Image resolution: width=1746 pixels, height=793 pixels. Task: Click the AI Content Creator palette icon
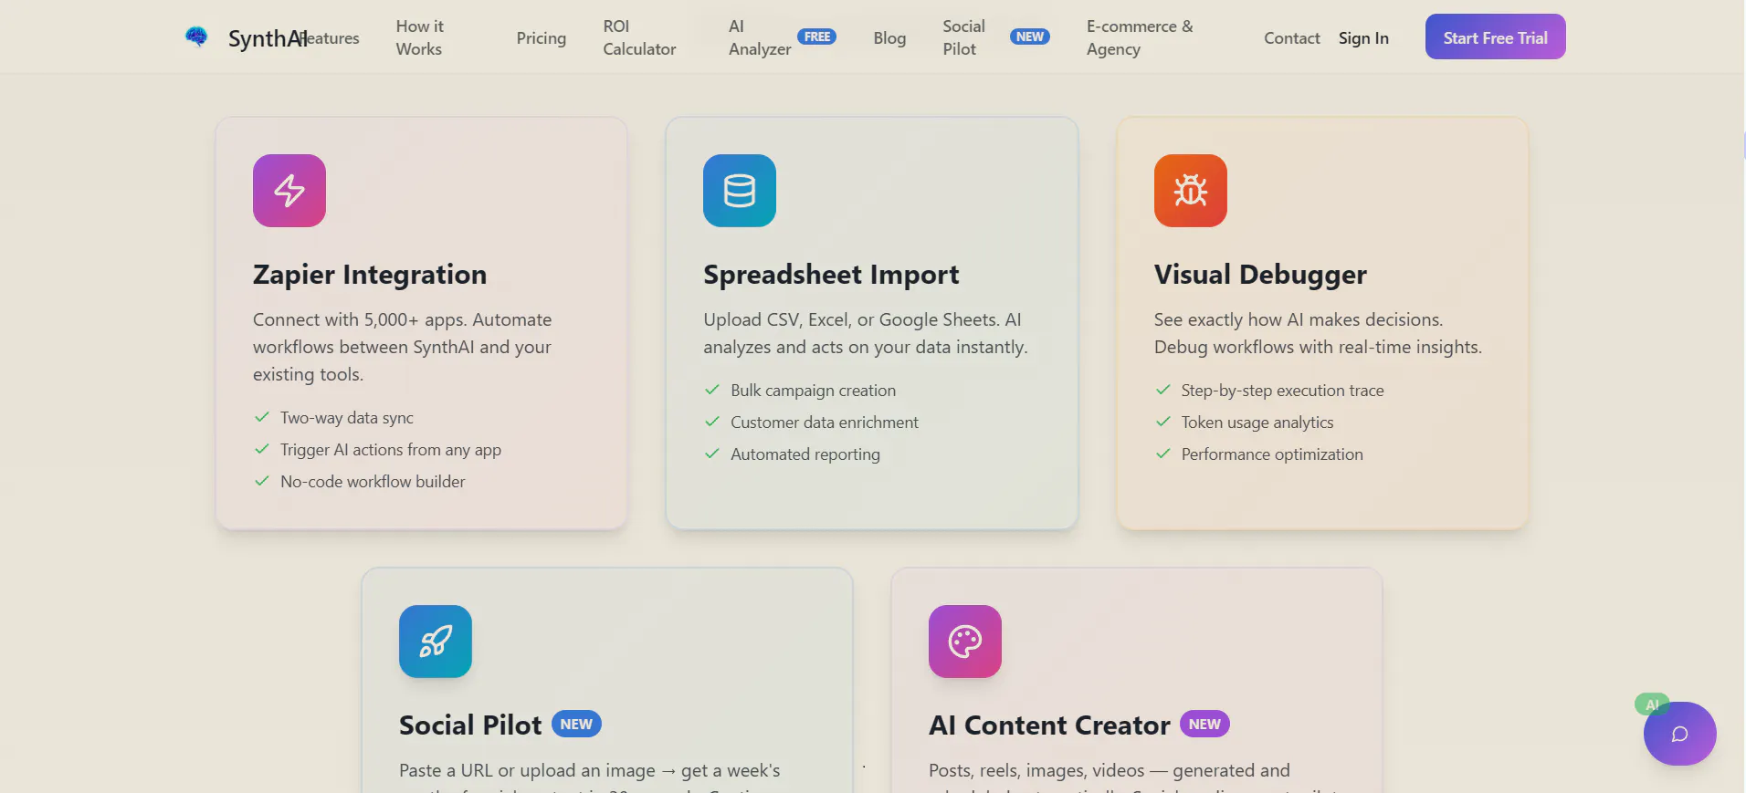965,642
